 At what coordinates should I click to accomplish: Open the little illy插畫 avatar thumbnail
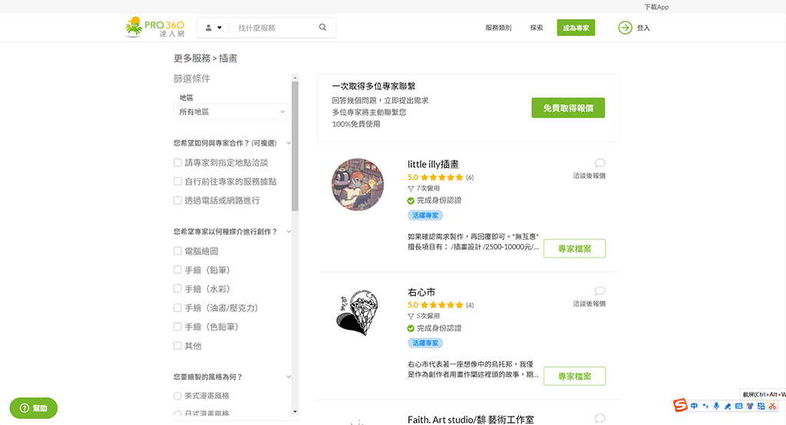358,184
